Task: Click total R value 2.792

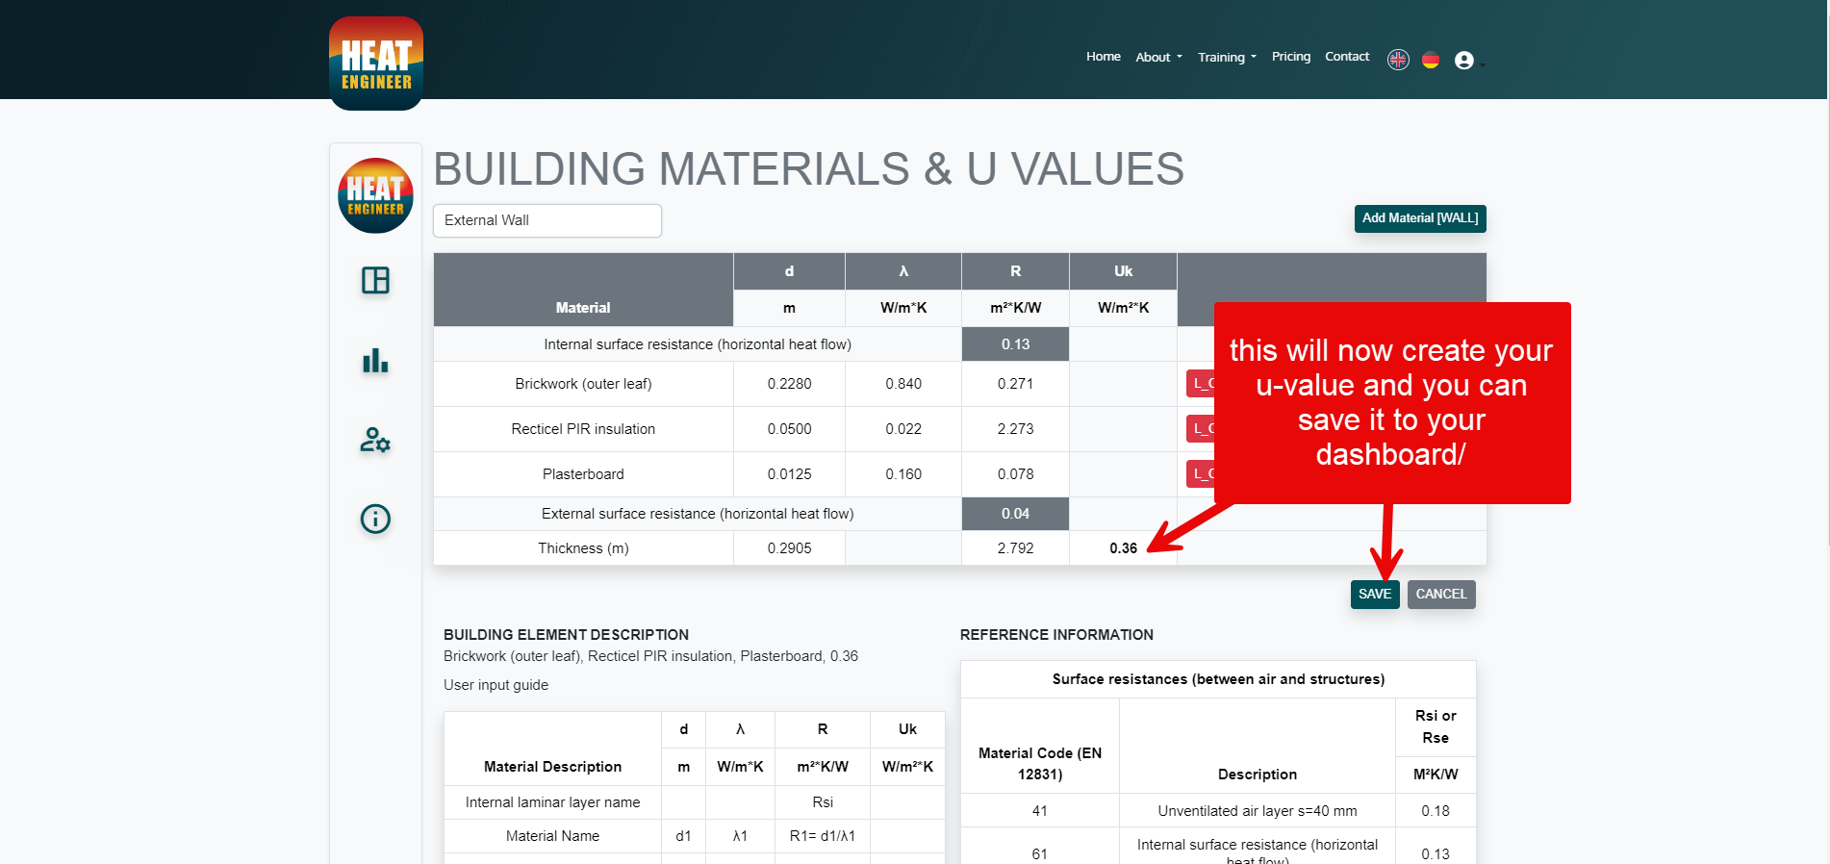Action: click(x=1015, y=548)
